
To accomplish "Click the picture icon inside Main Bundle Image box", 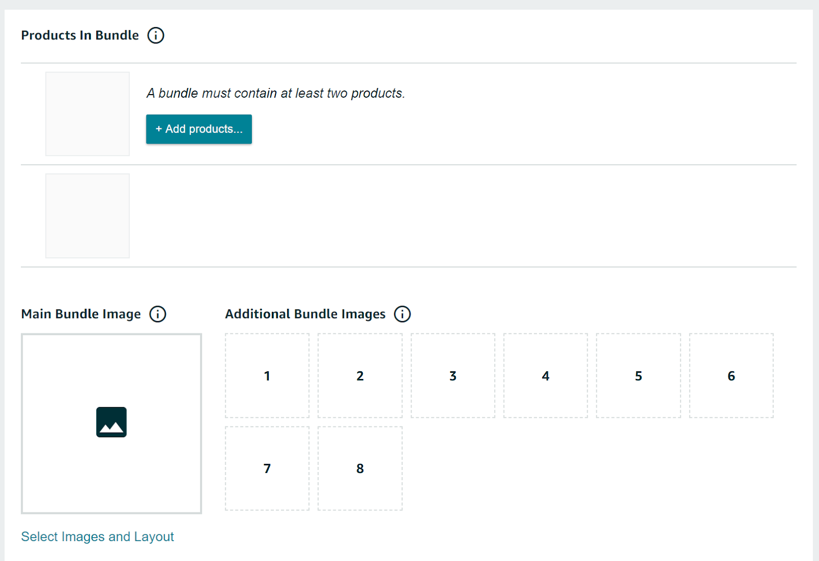I will (x=111, y=422).
